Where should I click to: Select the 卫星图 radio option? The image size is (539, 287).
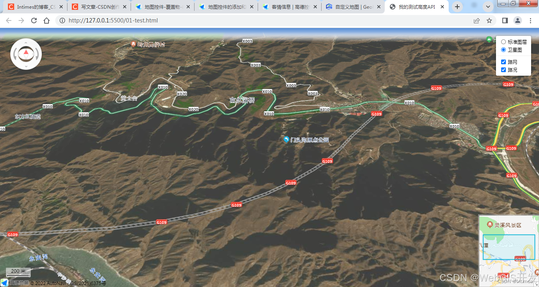pos(503,50)
